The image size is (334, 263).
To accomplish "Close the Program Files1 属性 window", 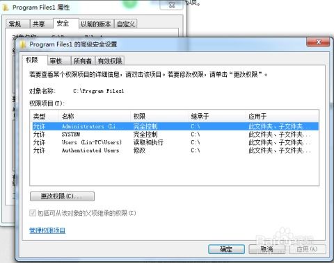I will (x=172, y=5).
